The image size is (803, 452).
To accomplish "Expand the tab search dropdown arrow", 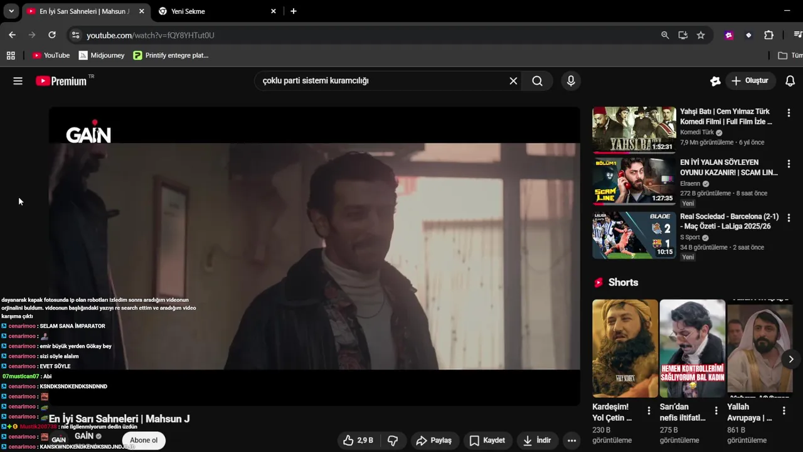I will pos(11,11).
